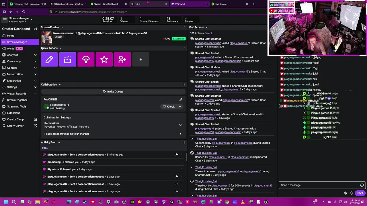Open Collaboration panel three-dot options
This screenshot has width=367, height=206.
[x=184, y=84]
